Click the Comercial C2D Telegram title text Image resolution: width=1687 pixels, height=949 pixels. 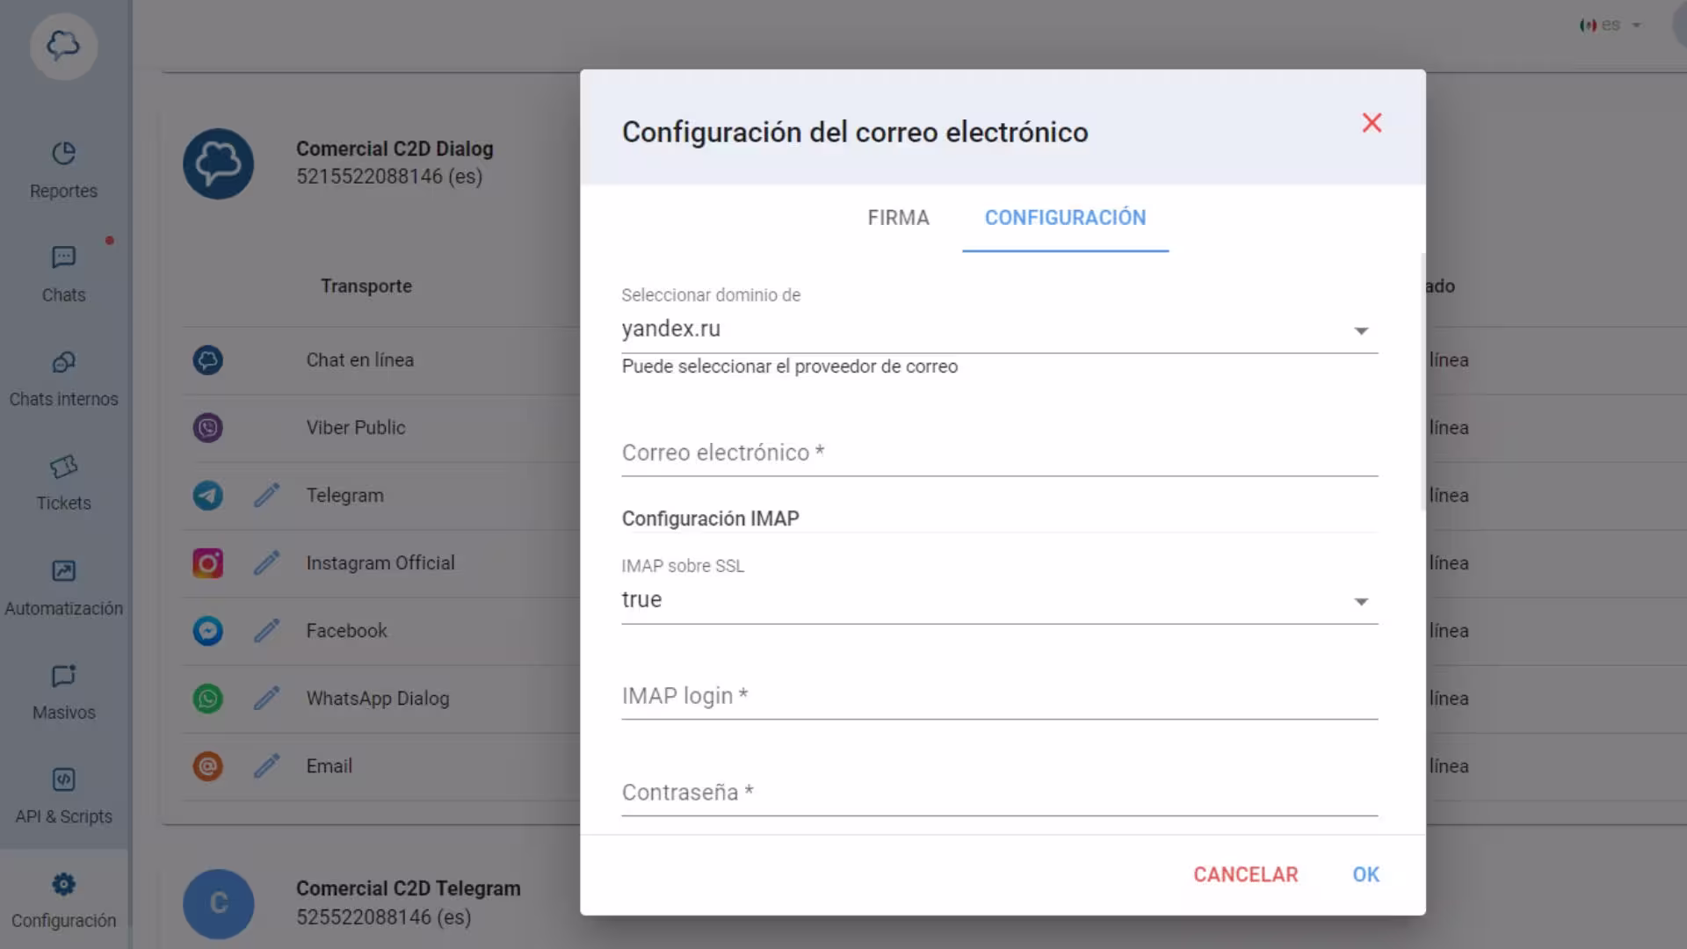[409, 889]
